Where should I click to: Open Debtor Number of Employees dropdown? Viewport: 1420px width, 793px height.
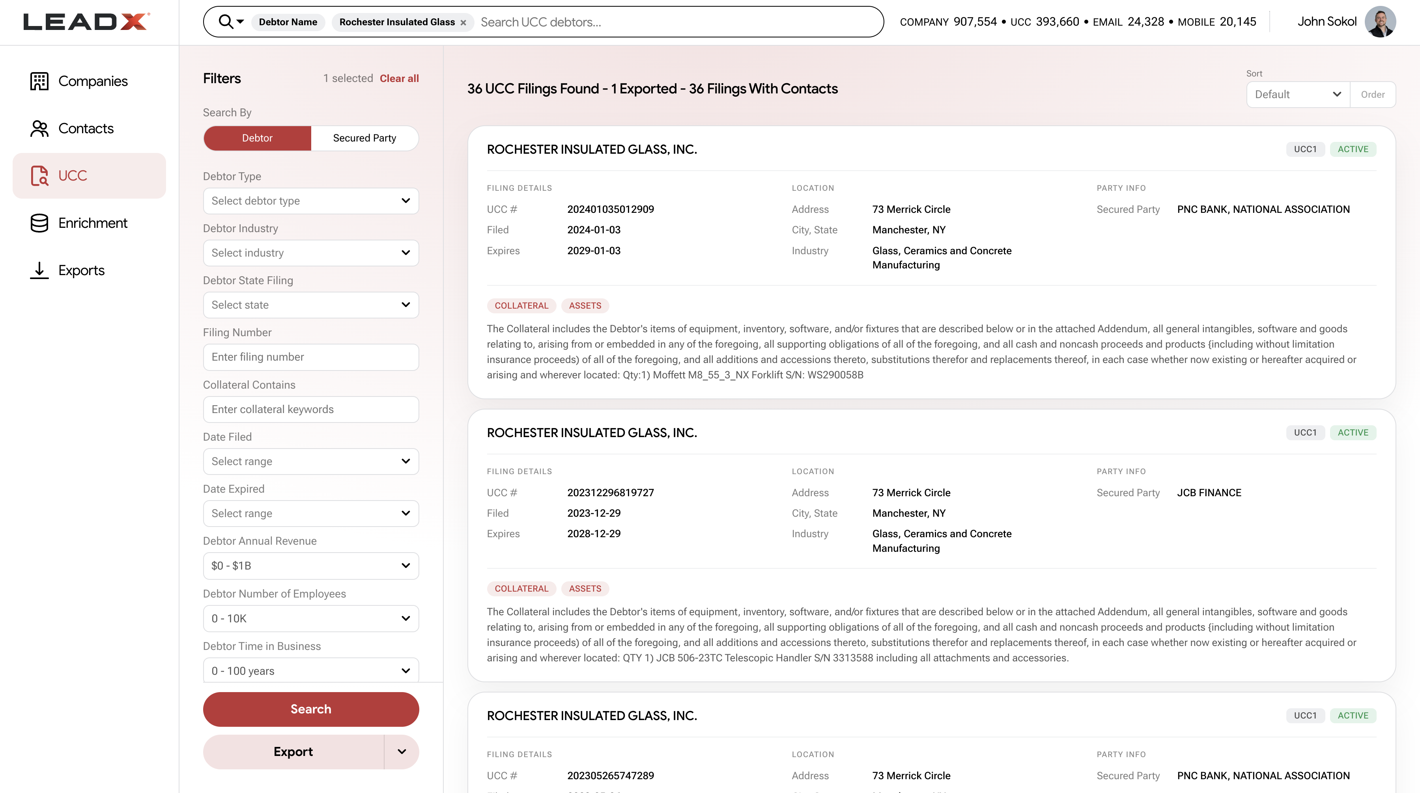pos(311,618)
